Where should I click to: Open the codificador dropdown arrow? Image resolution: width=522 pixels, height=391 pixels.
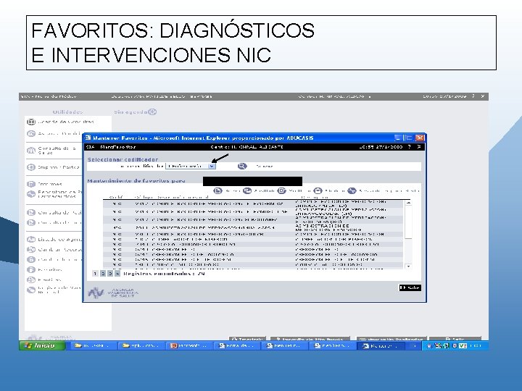click(212, 166)
